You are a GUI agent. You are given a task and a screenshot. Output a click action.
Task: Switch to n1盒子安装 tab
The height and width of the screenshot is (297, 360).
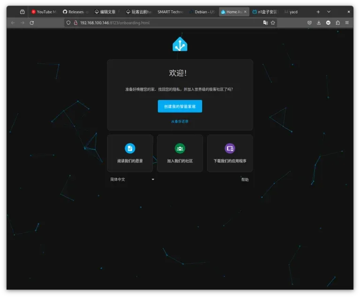pyautogui.click(x=265, y=12)
